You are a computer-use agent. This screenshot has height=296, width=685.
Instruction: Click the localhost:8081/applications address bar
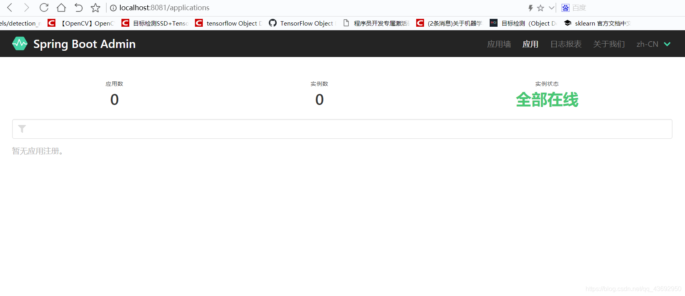point(164,8)
